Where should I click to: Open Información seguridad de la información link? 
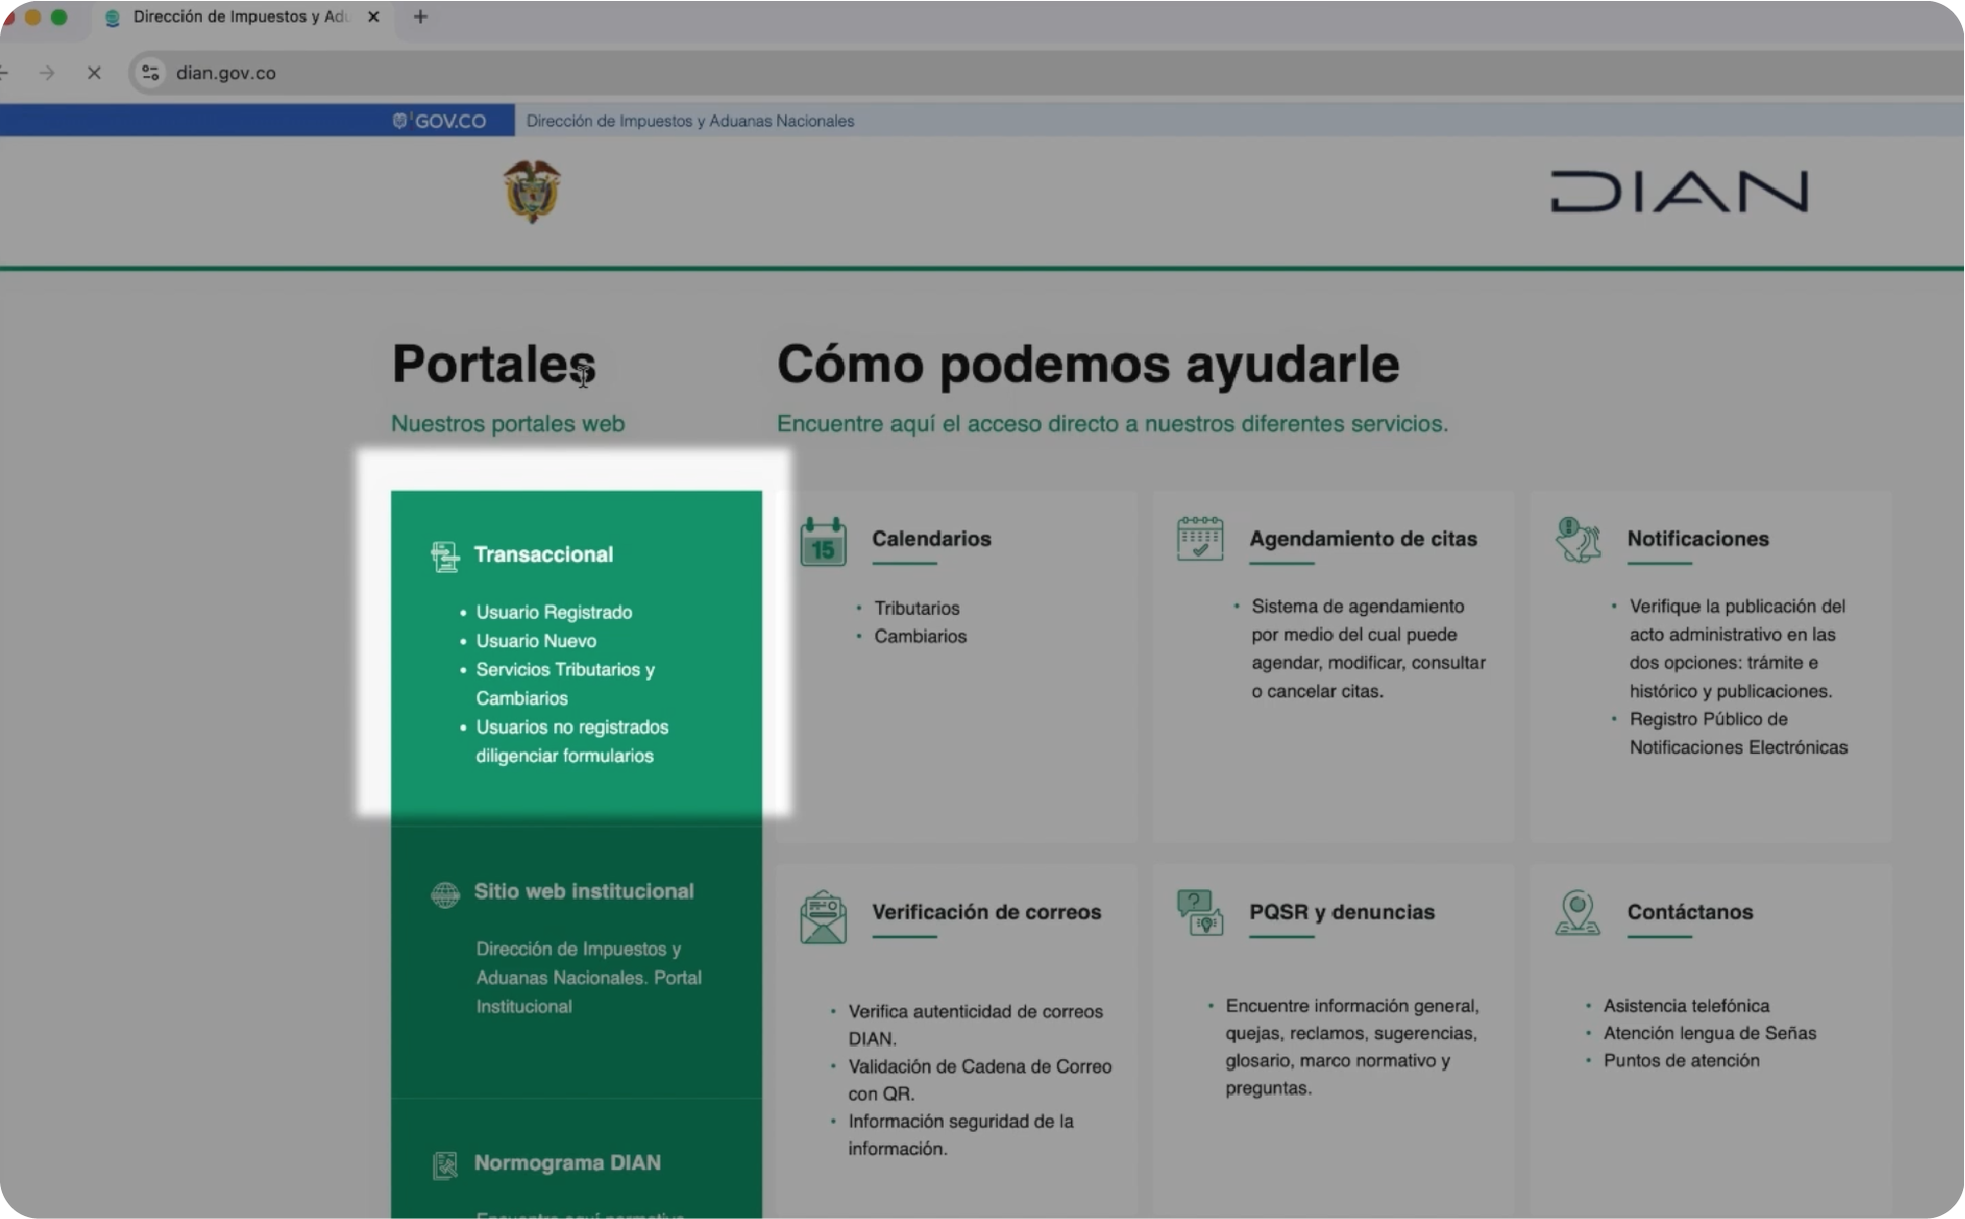960,1134
